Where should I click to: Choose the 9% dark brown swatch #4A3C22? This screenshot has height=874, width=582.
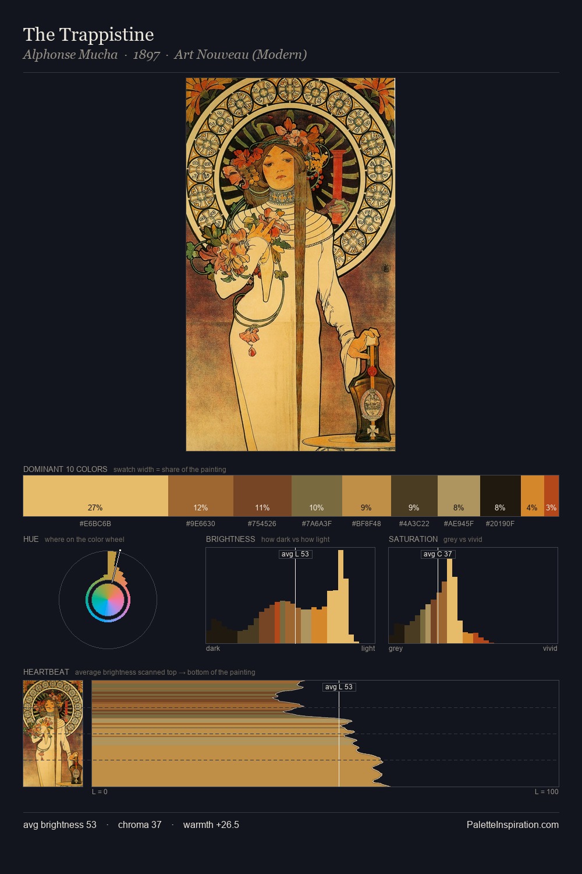coord(414,496)
